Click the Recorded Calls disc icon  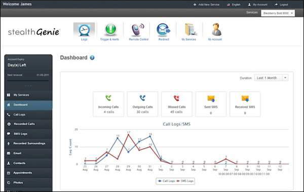[9, 124]
